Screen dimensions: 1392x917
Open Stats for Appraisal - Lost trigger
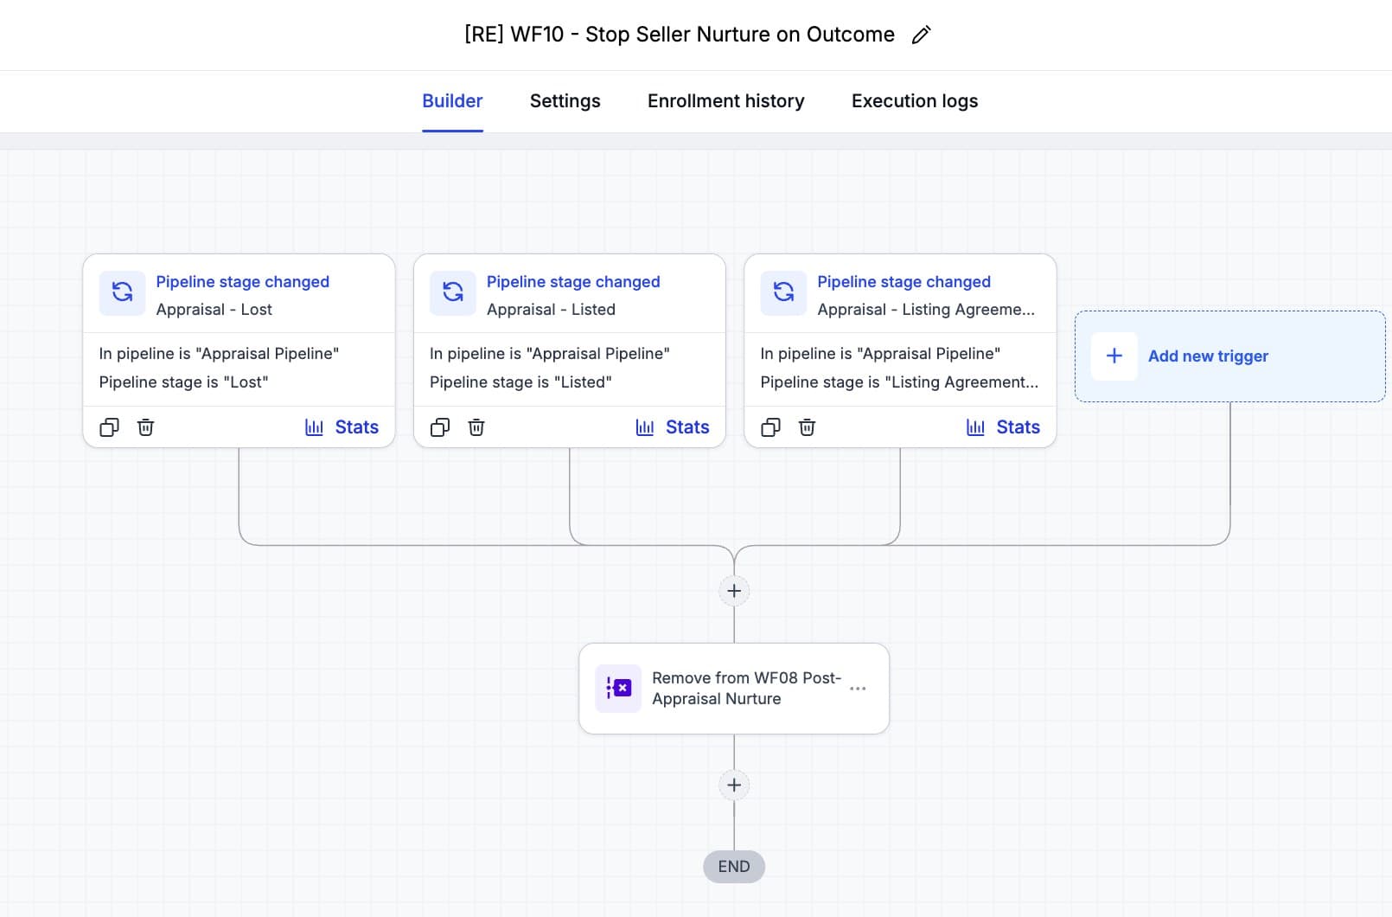click(x=342, y=427)
